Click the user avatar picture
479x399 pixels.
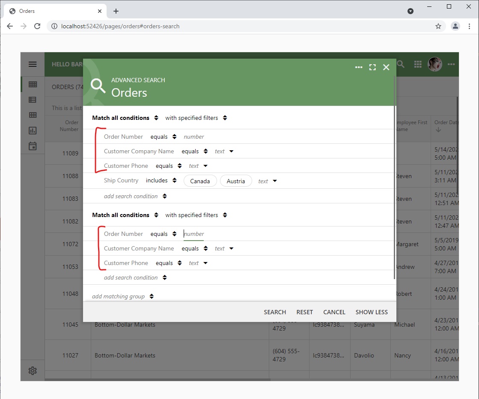[x=435, y=64]
